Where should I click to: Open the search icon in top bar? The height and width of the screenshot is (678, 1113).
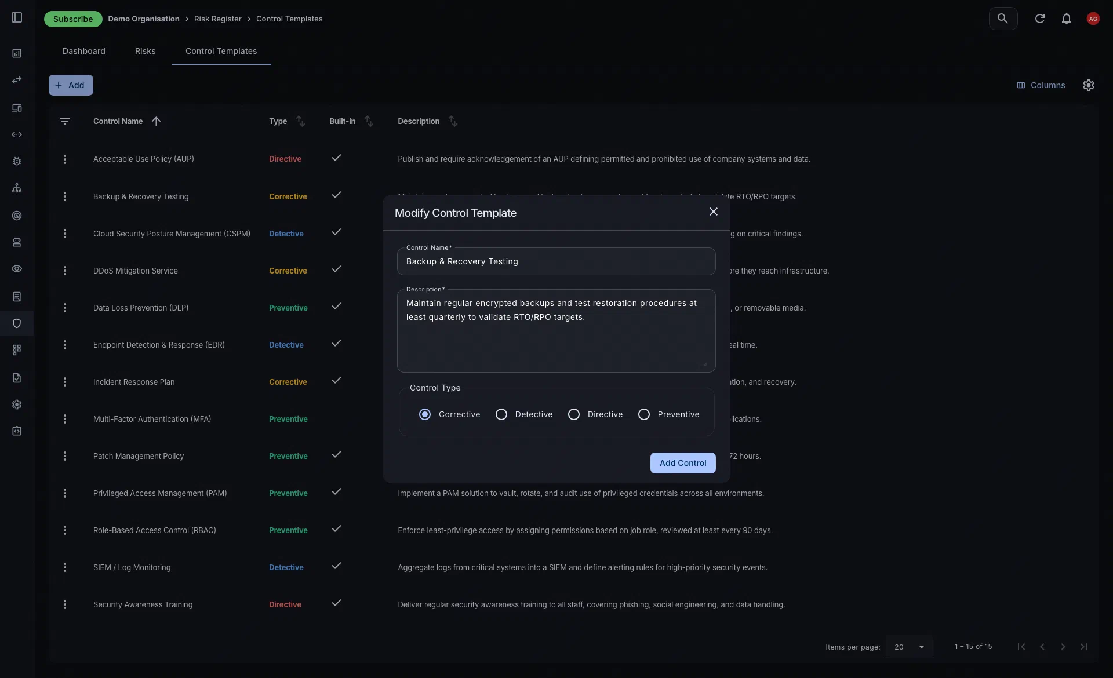[1003, 19]
